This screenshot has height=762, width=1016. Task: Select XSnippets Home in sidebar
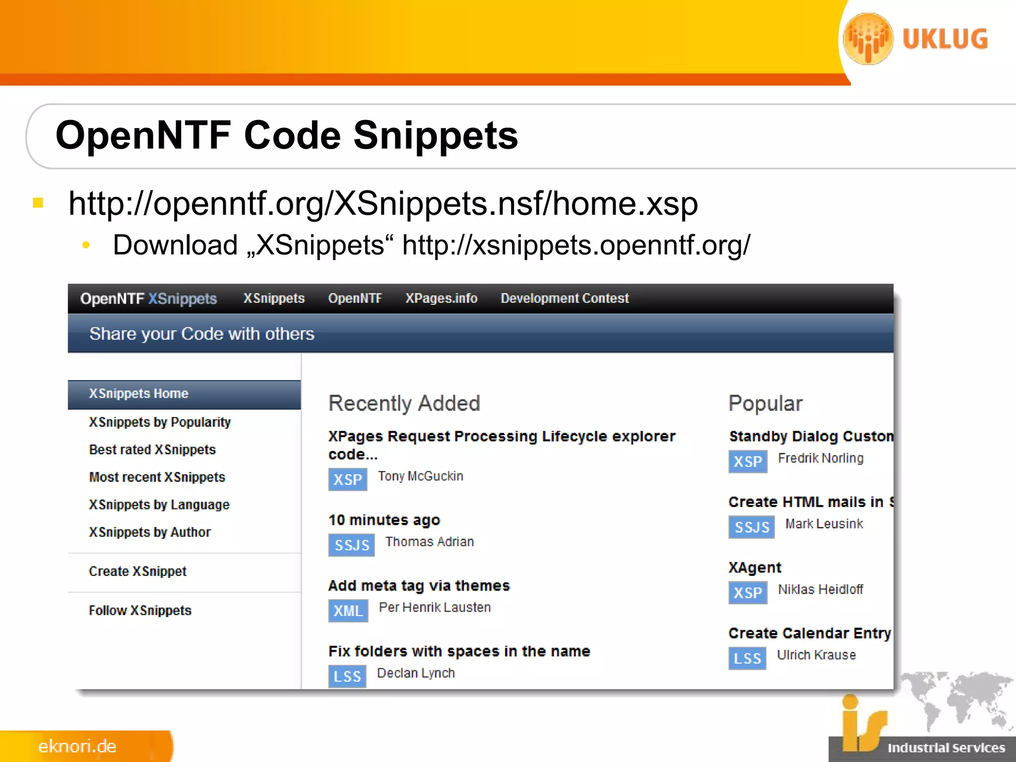click(x=184, y=394)
